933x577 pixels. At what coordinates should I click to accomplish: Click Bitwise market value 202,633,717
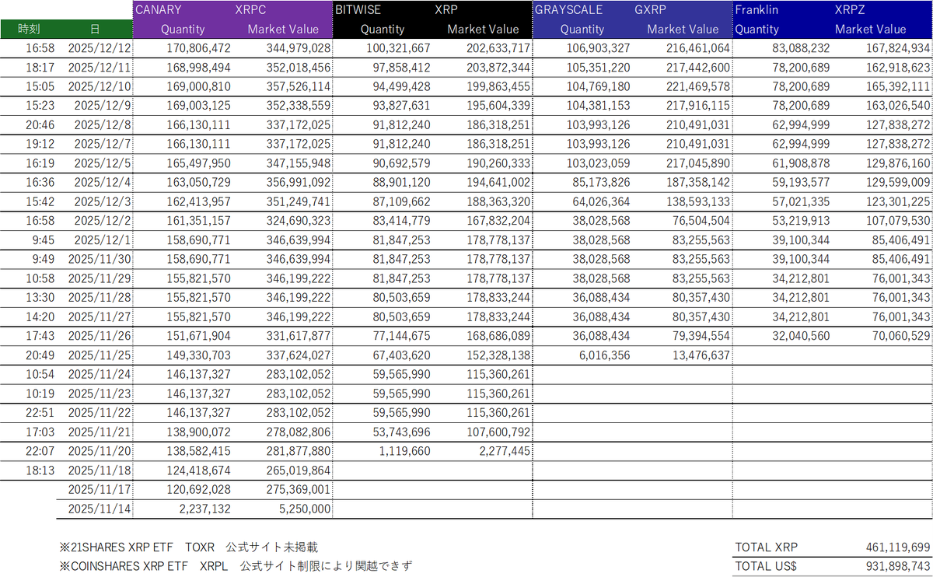coord(489,48)
